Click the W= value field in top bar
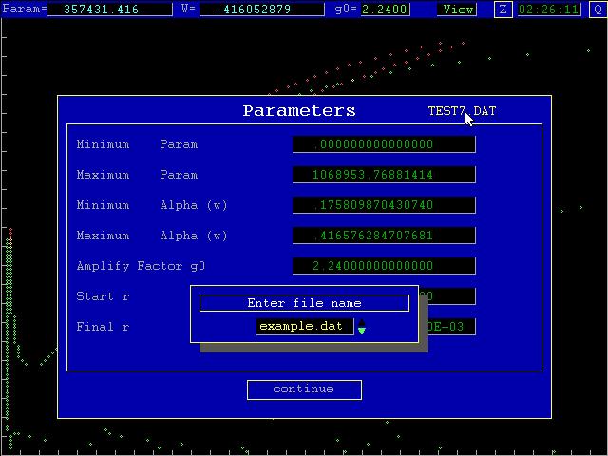This screenshot has width=608, height=456. [x=262, y=9]
